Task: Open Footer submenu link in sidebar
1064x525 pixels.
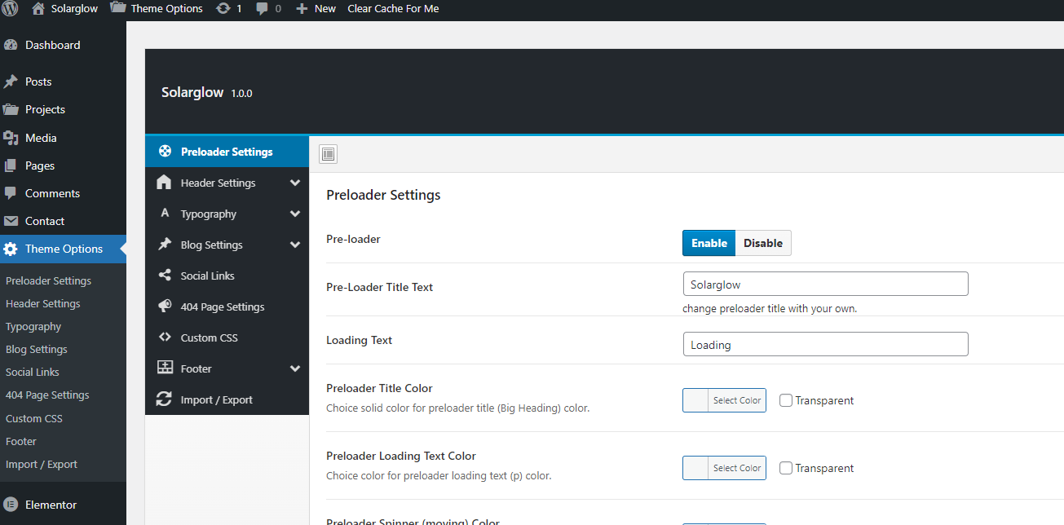Action: 21,441
